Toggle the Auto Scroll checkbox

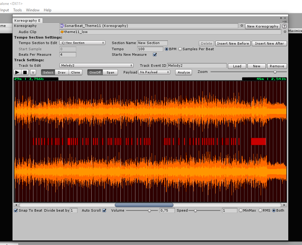coord(104,210)
